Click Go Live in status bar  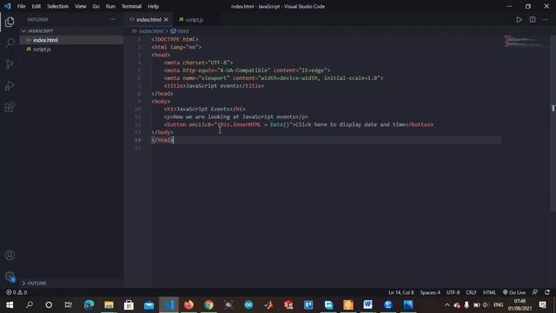514,292
